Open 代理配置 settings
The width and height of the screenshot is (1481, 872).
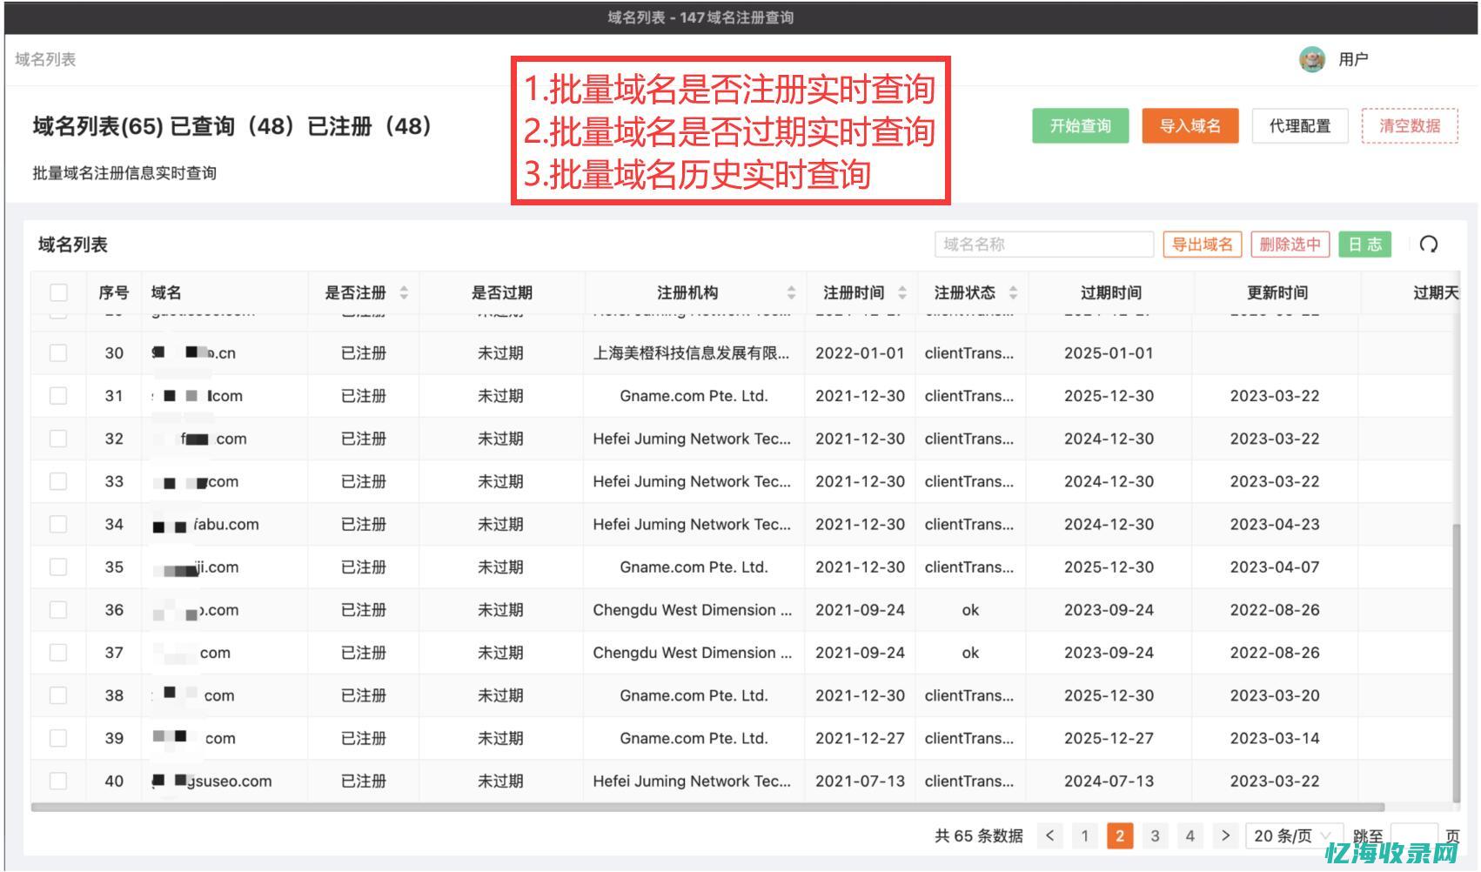[x=1299, y=126]
